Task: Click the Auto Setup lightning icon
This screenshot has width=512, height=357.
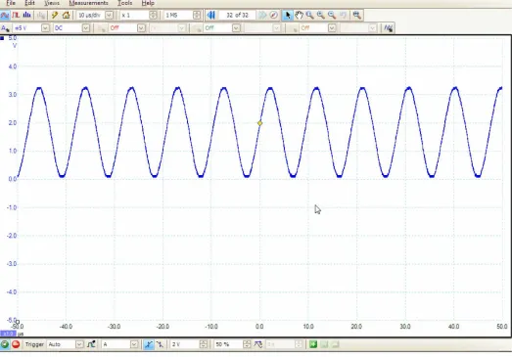Action: pyautogui.click(x=55, y=15)
